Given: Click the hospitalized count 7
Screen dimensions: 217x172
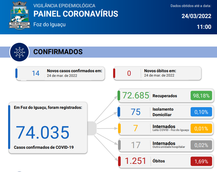Looking at the screenshot, I should [x=136, y=128].
